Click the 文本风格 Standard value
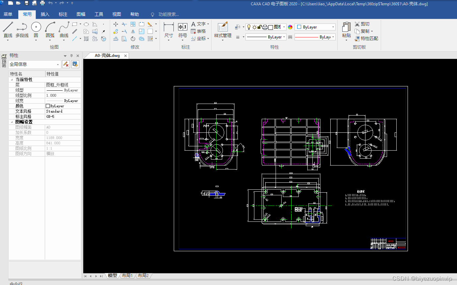Viewport: 457px width, 285px height. click(x=63, y=112)
